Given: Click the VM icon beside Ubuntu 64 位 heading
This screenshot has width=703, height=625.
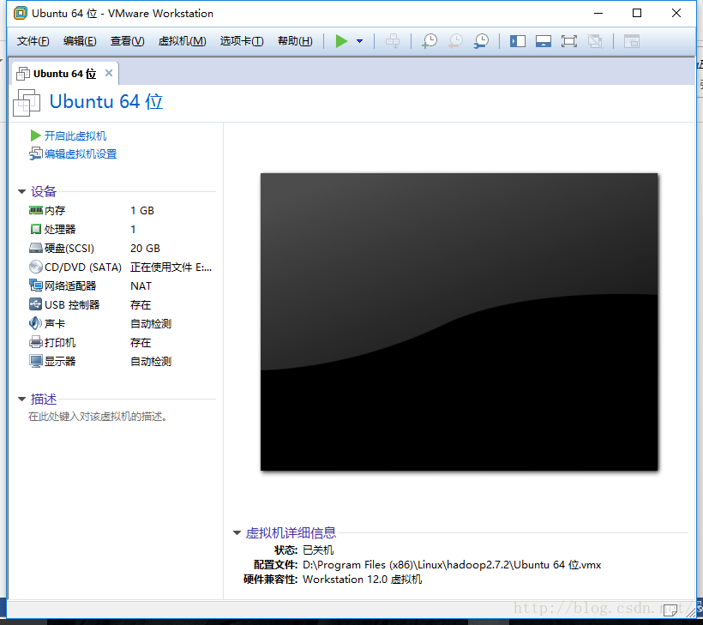Looking at the screenshot, I should [x=27, y=103].
